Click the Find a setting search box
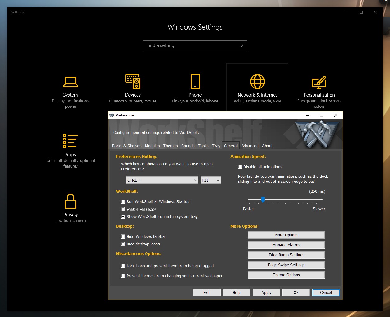 pos(195,45)
